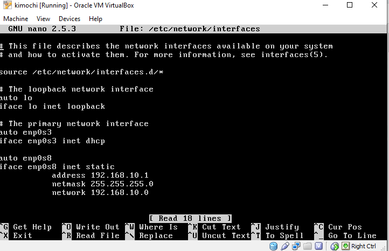Open the Machine menu

(16, 19)
